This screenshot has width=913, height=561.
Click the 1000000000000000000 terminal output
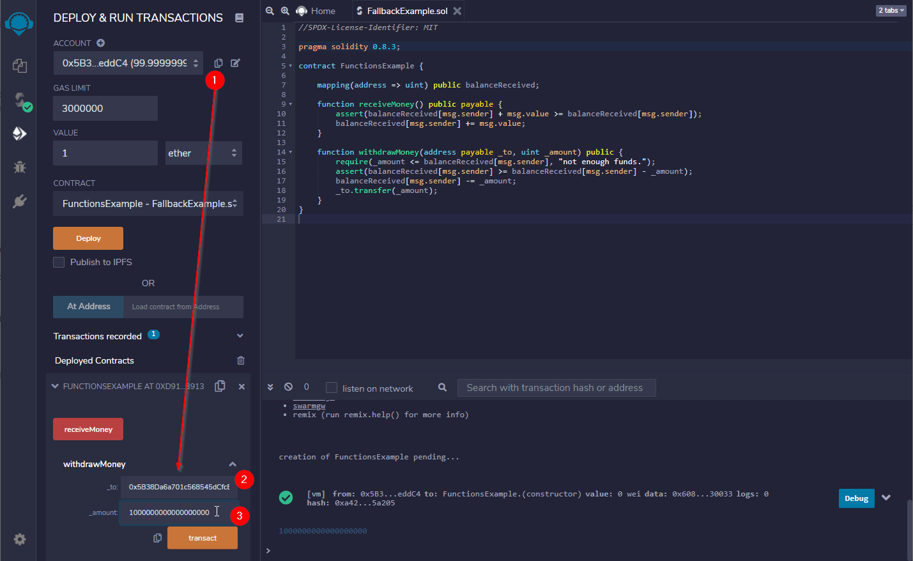[323, 531]
